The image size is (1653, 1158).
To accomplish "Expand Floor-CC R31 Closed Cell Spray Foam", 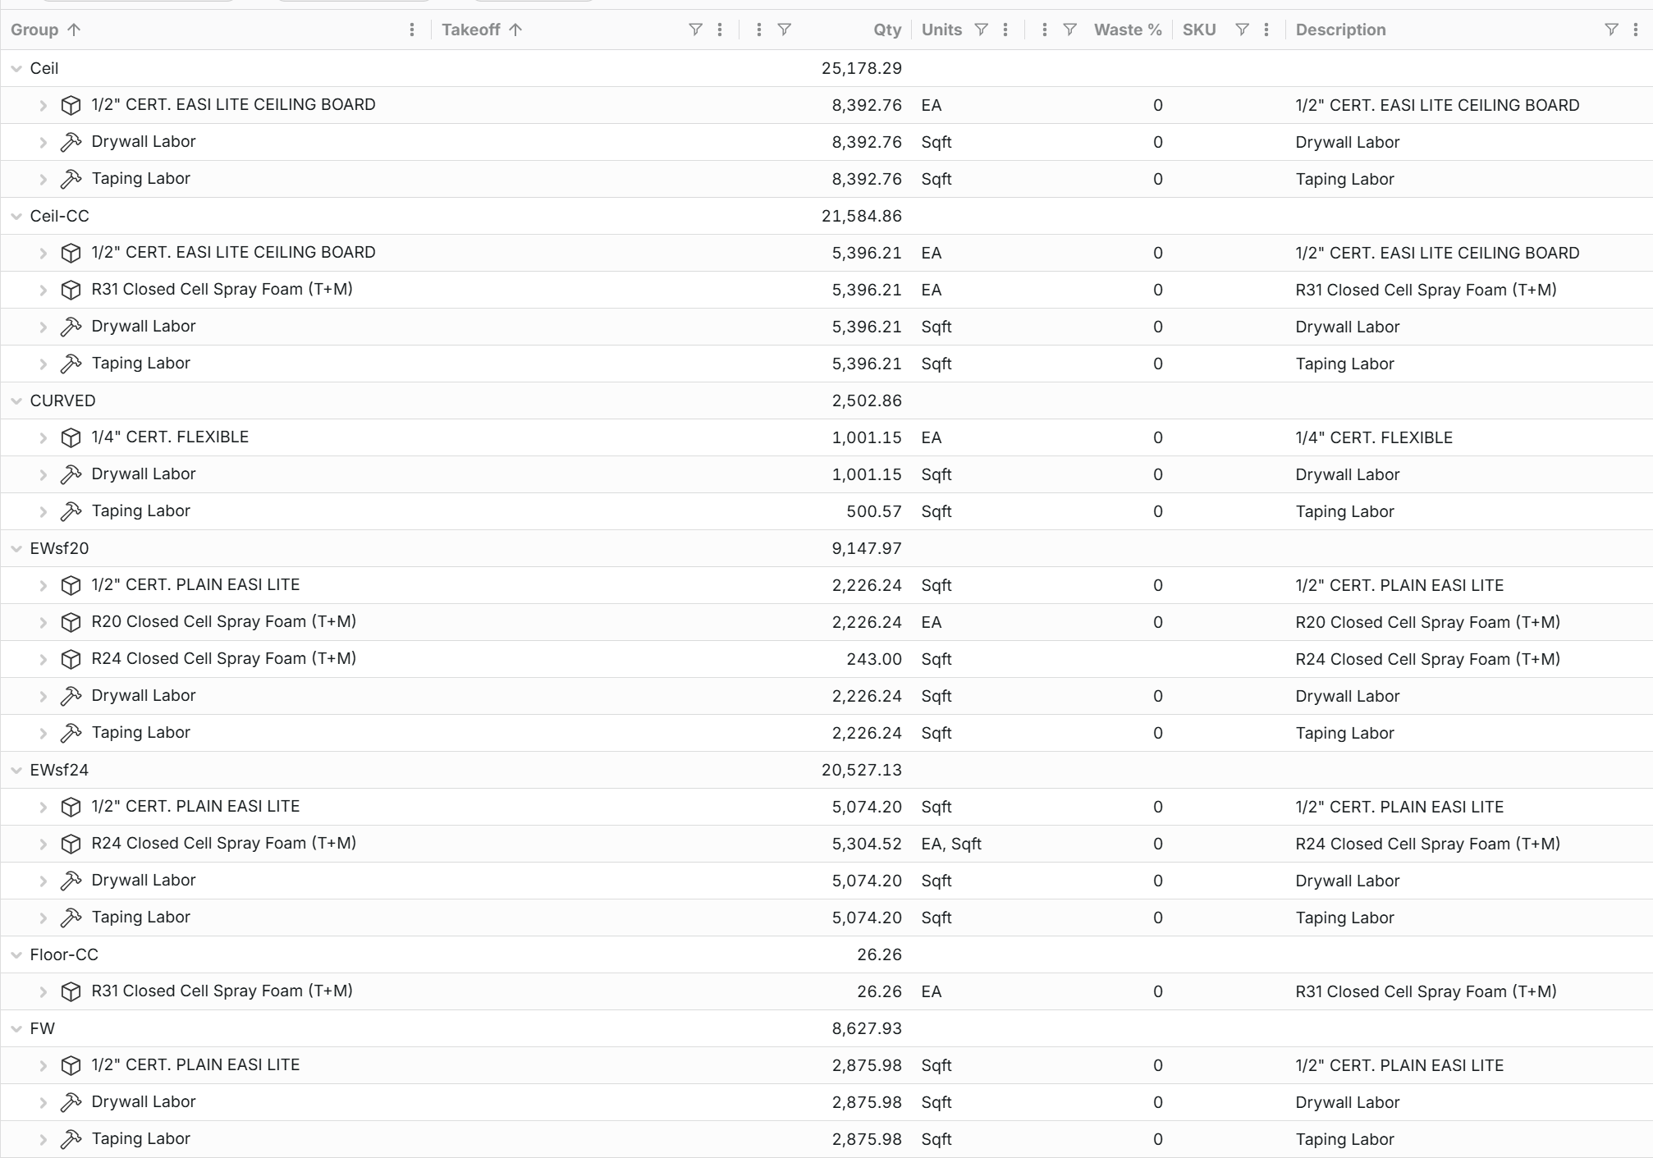I will 43,992.
